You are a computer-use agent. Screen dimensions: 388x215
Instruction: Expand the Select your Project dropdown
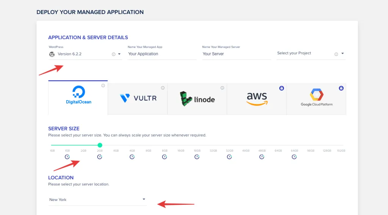[343, 54]
